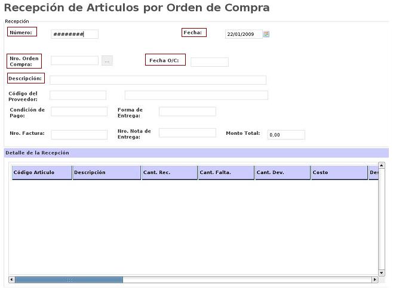
Task: Click the ellipsis button for Nro. Orden Compra
Action: 107,61
